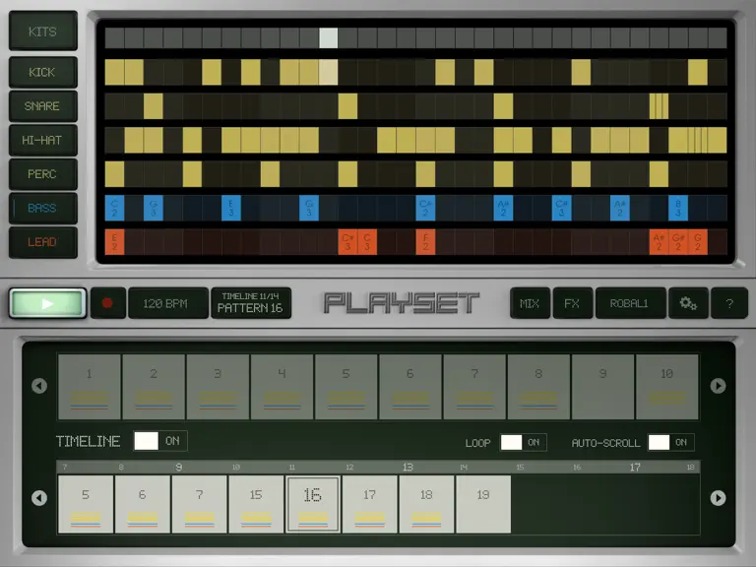This screenshot has width=756, height=567.
Task: Move the timeline right with the arrow icon
Action: (718, 498)
